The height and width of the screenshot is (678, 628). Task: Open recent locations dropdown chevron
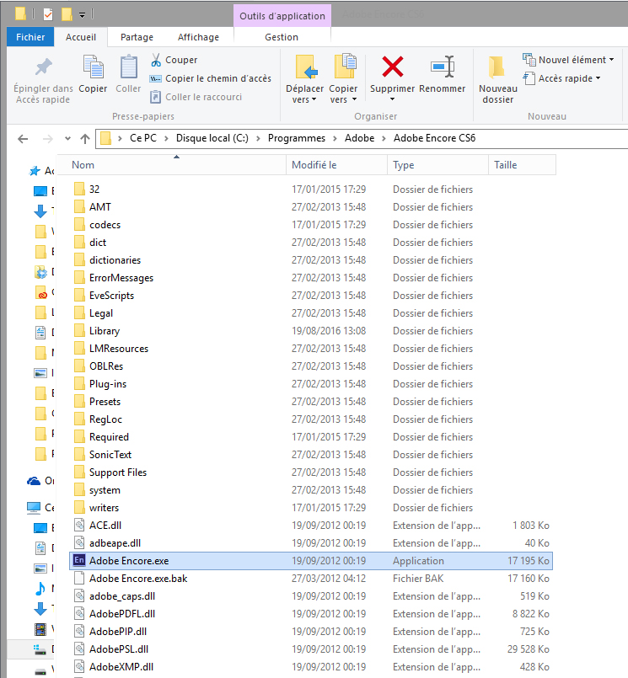coord(67,139)
